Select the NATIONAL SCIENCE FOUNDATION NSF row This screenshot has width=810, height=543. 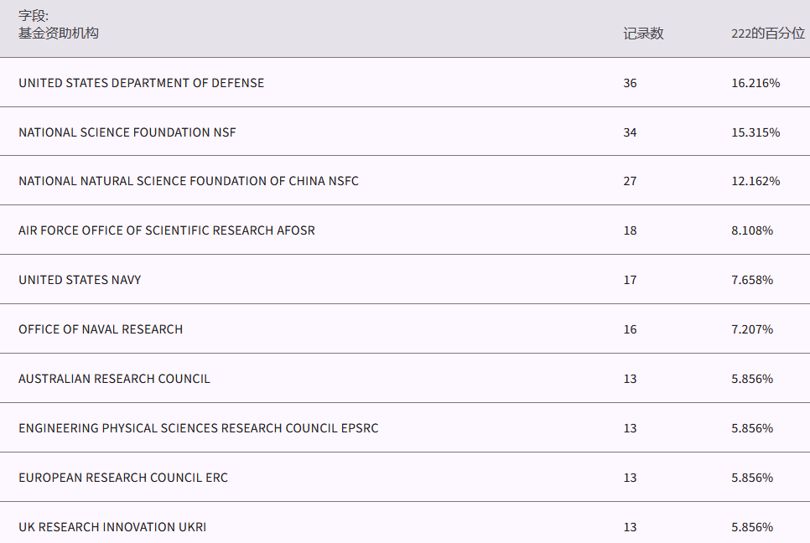pos(127,132)
